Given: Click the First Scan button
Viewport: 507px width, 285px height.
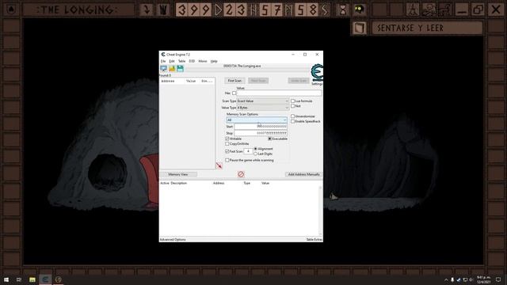Looking at the screenshot, I should click(234, 81).
